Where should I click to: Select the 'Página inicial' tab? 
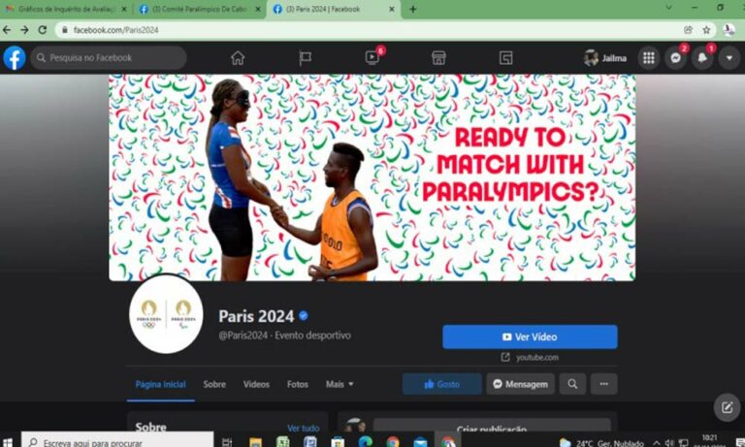[x=161, y=384]
